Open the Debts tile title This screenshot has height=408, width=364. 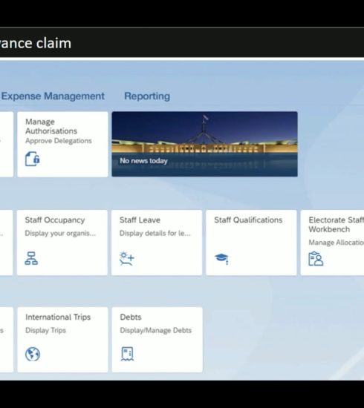pos(131,317)
